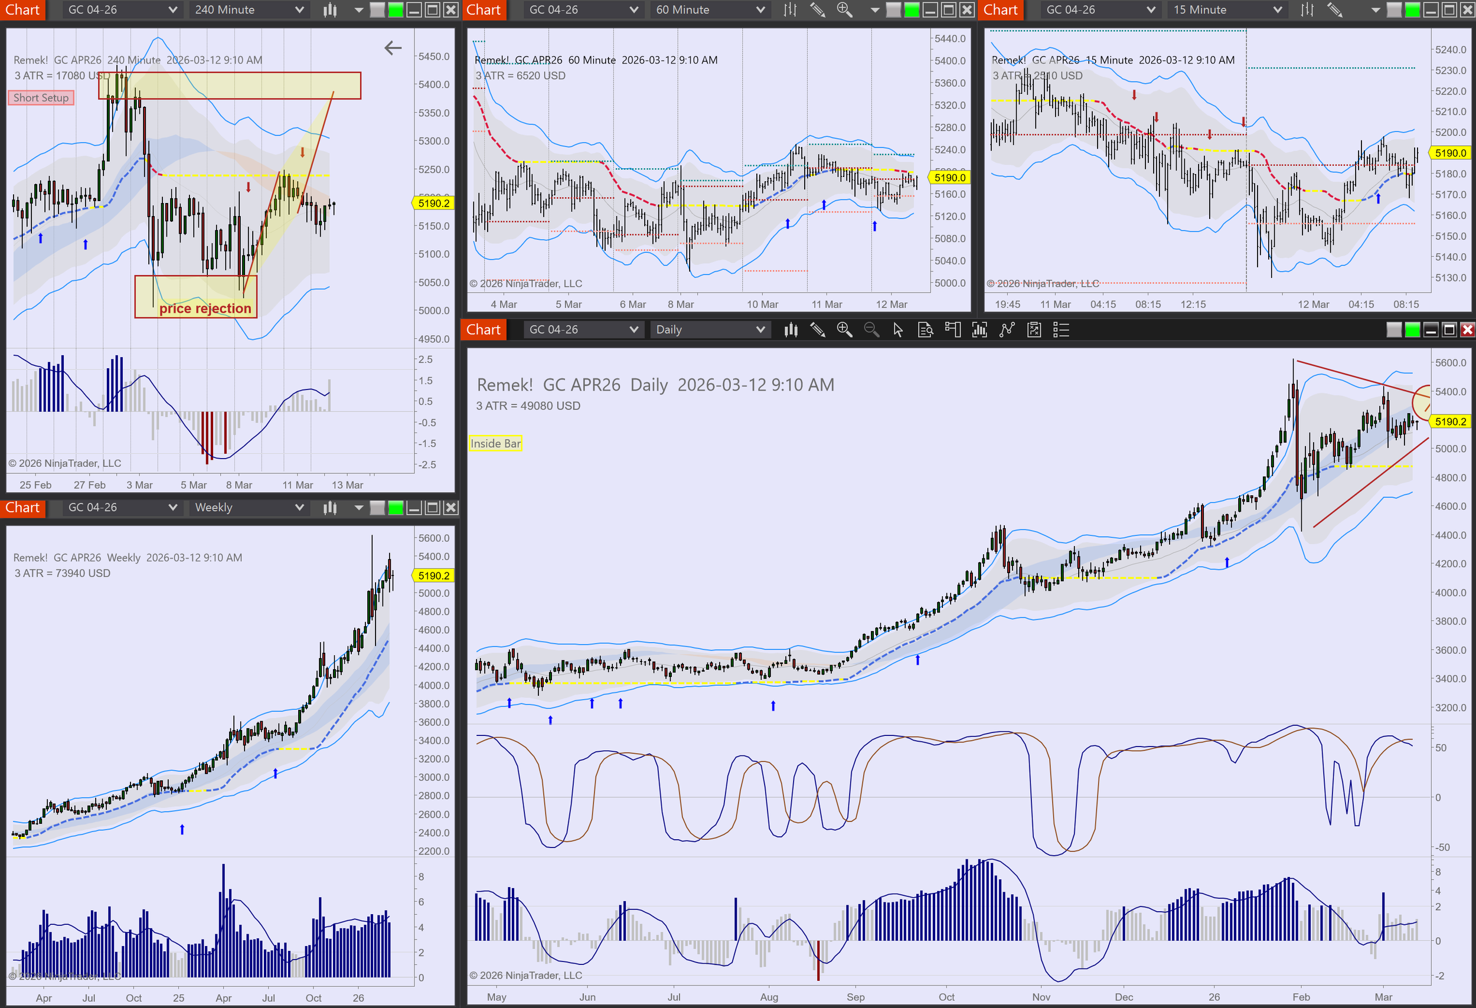
Task: Click the Chart tab of 15 Minute window
Action: (x=1000, y=9)
